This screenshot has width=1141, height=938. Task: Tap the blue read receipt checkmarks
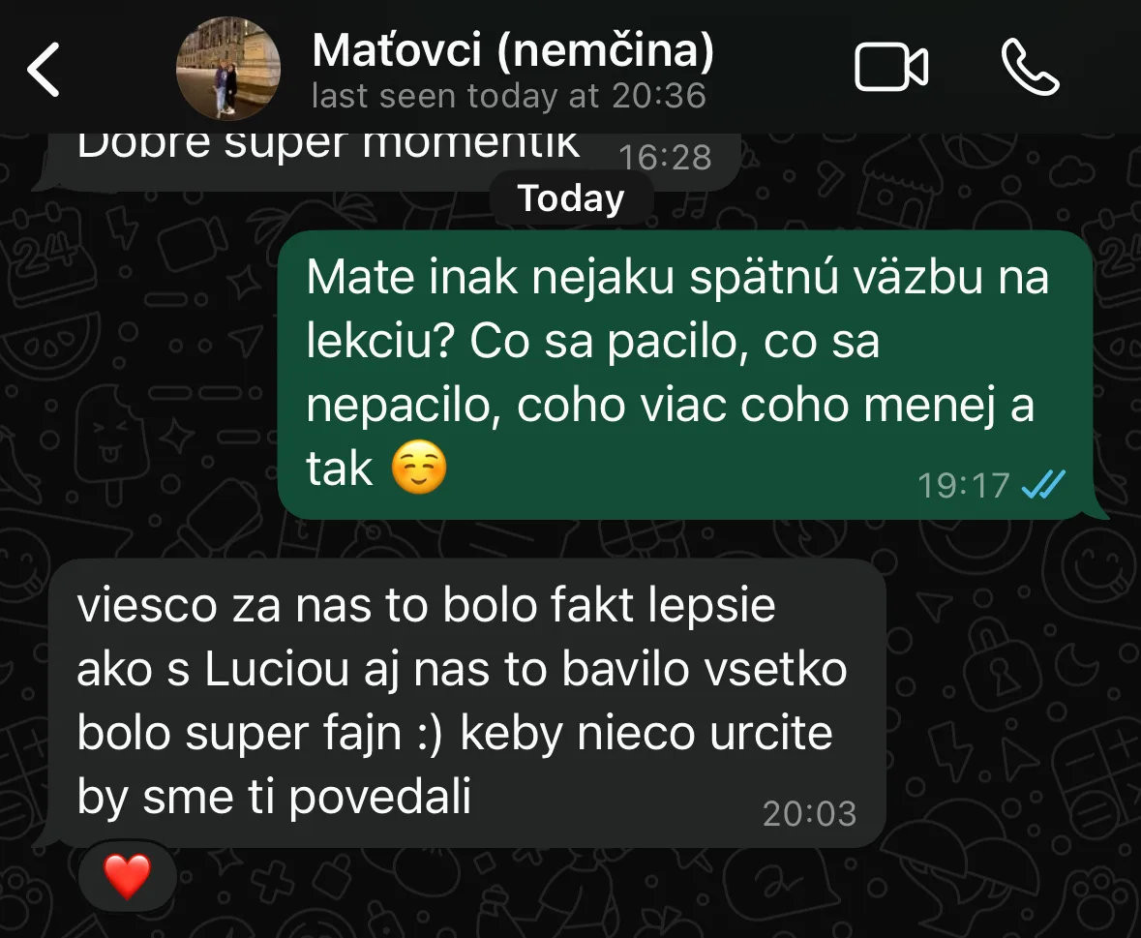pyautogui.click(x=1042, y=484)
